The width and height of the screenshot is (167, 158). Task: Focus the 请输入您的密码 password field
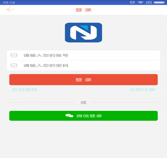83,65
